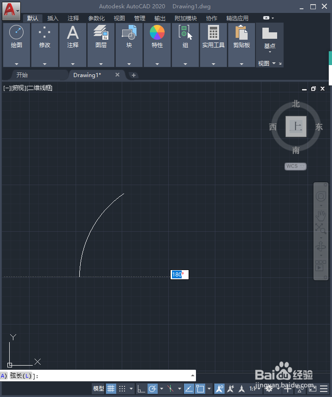Viewport: 332px width, 397px height.
Task: Open snap mode settings dropdown arrow
Action: coord(131,389)
